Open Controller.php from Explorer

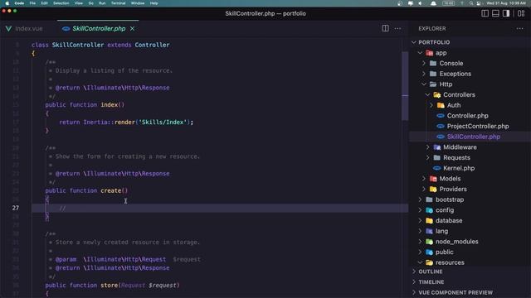click(x=467, y=116)
